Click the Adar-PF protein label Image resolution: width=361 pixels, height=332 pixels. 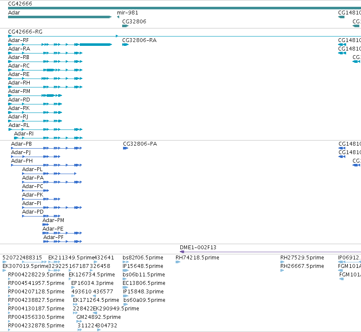coord(53,237)
